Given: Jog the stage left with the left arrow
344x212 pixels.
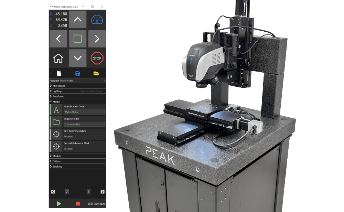Looking at the screenshot, I should [58, 39].
